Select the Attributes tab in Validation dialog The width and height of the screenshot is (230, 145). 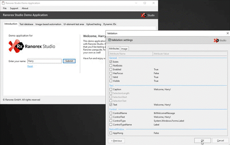click(x=114, y=48)
